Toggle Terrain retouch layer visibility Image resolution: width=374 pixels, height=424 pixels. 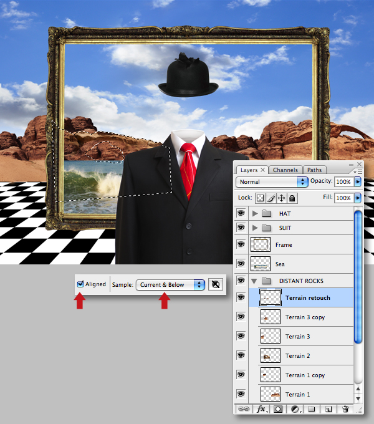coord(241,297)
